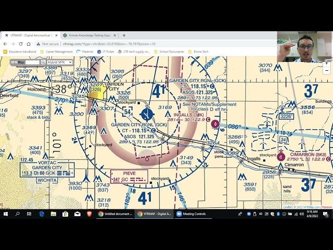
Task: Open a new browser tab
Action: 124,35
